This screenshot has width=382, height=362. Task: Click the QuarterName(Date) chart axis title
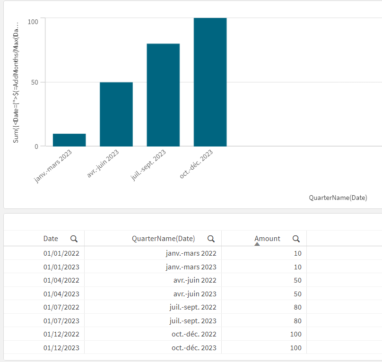[x=338, y=198]
